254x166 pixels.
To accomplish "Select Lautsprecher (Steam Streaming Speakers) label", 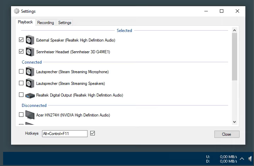I will [70, 84].
